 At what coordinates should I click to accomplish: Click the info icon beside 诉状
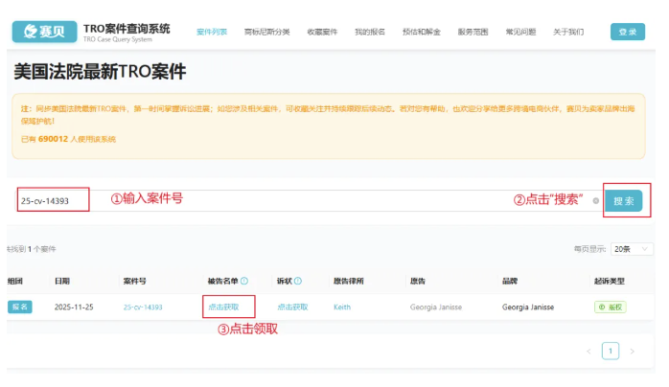click(297, 281)
